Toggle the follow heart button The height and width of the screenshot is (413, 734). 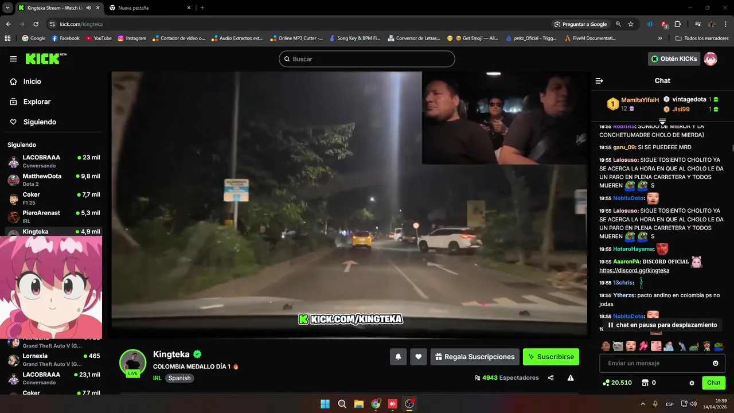(x=419, y=357)
